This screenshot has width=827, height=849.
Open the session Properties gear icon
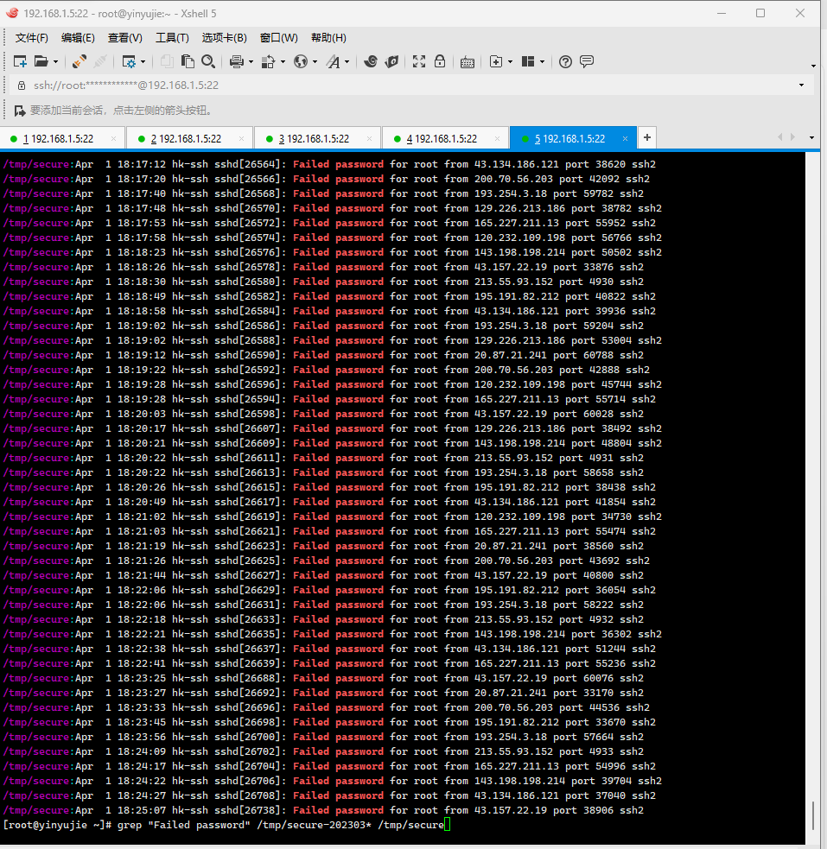[x=129, y=61]
